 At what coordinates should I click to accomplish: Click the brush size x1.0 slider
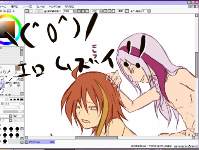[14, 104]
